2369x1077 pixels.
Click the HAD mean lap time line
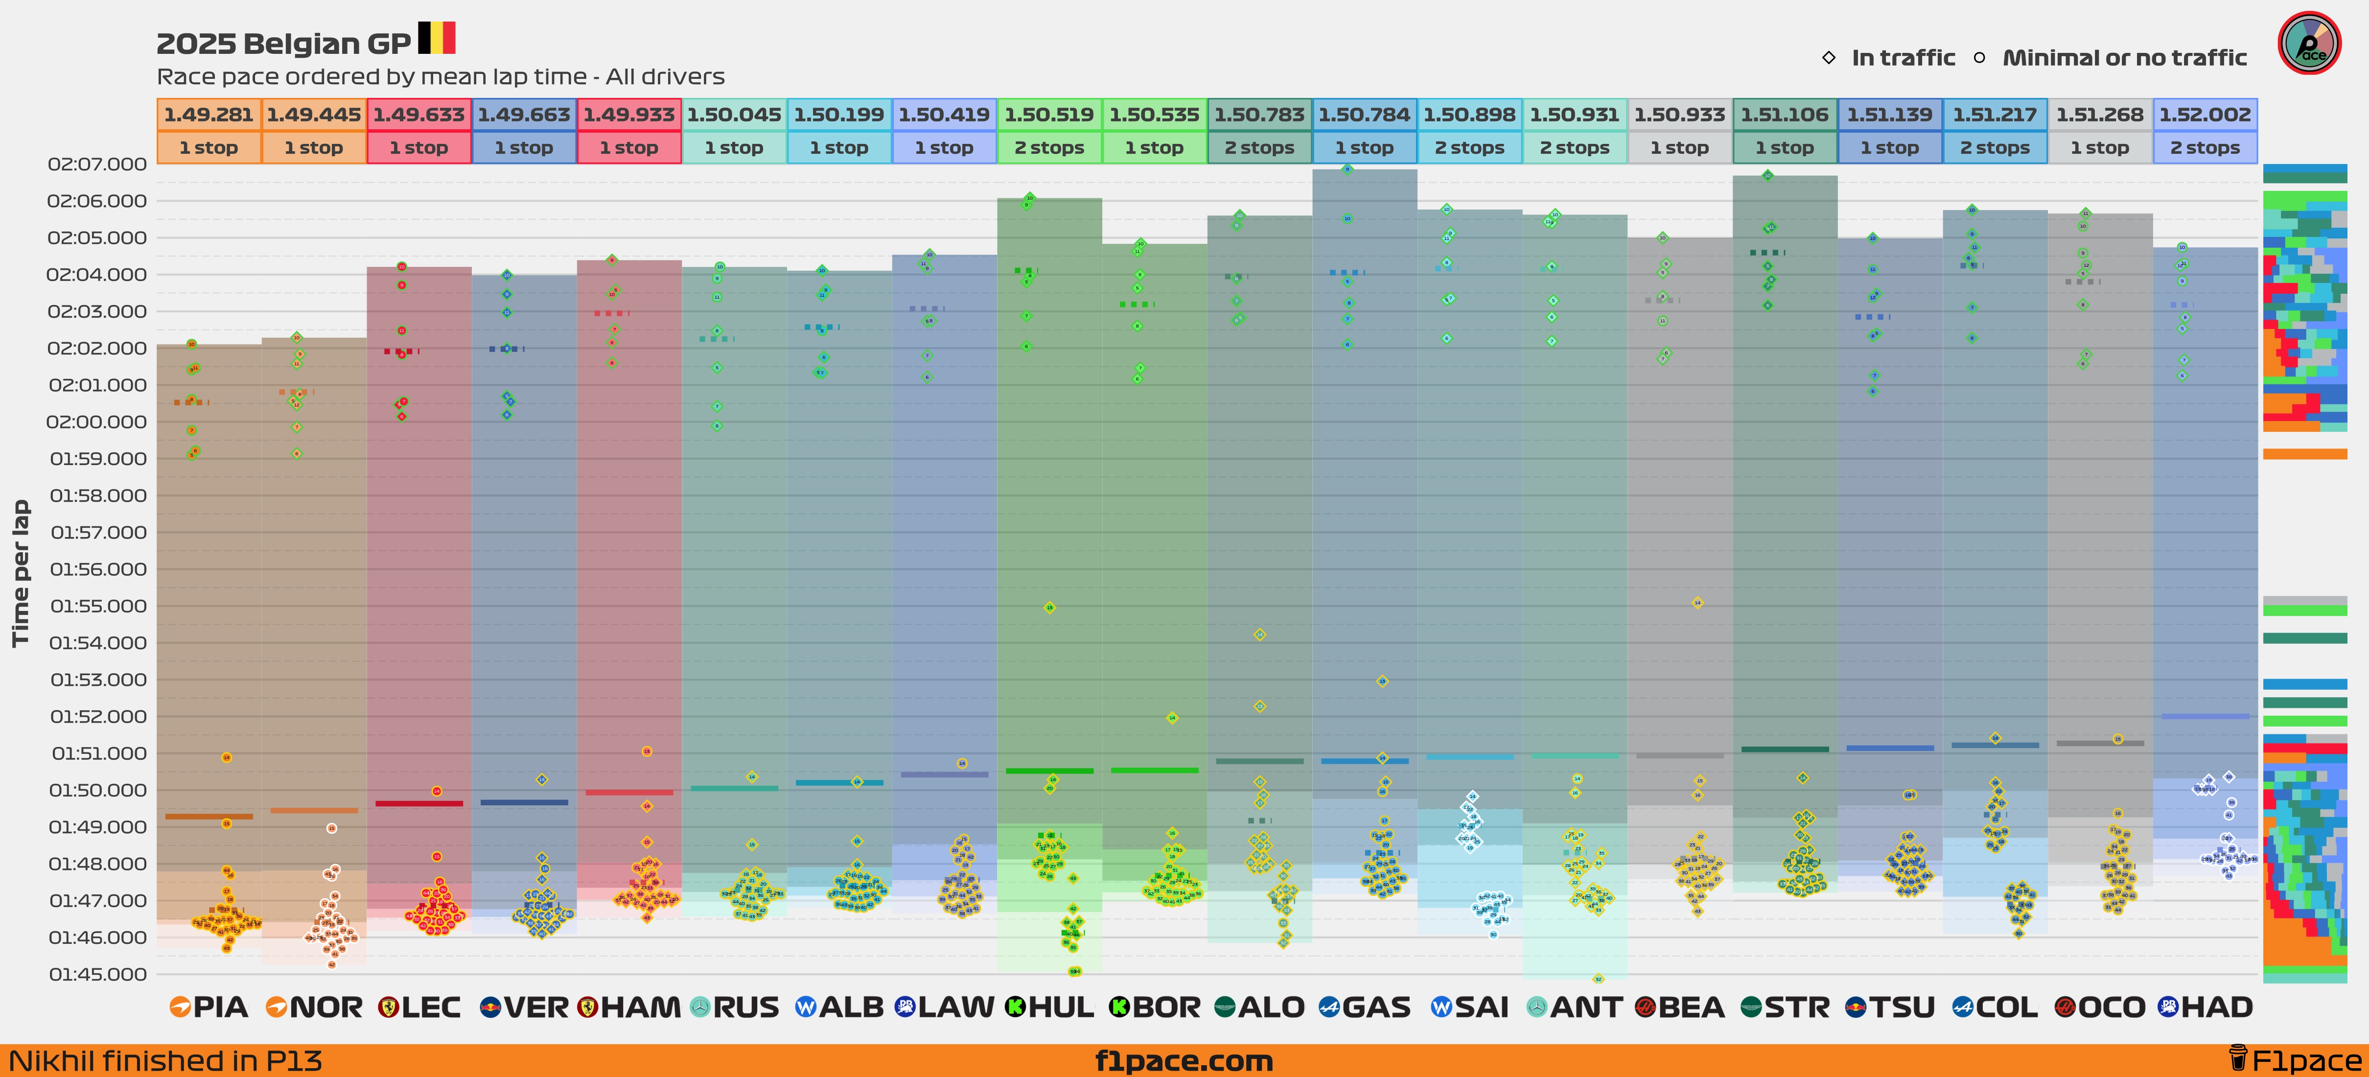pos(2205,717)
